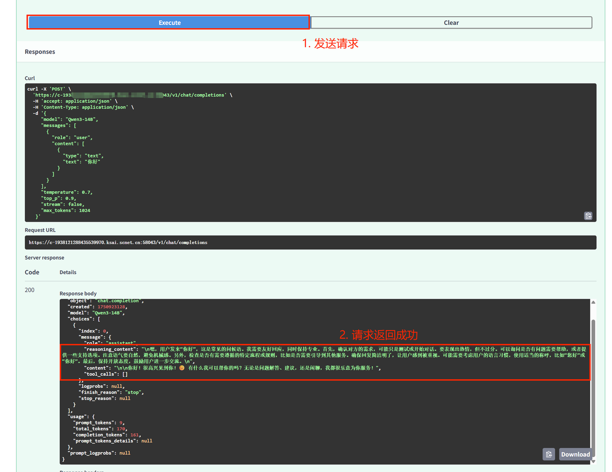Click the "temperature": 0.7 line
The image size is (612, 472).
coord(67,192)
